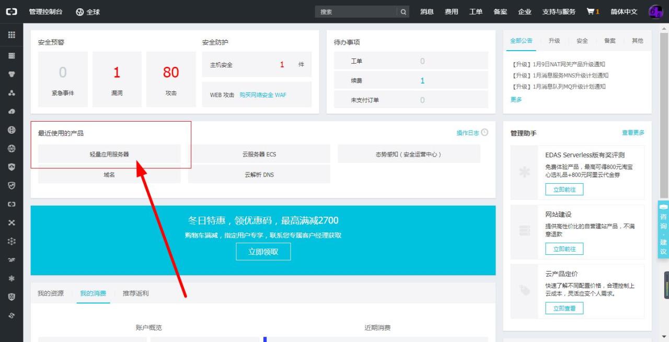
Task: Click the snowflake icon in the sidebar
Action: point(11,278)
